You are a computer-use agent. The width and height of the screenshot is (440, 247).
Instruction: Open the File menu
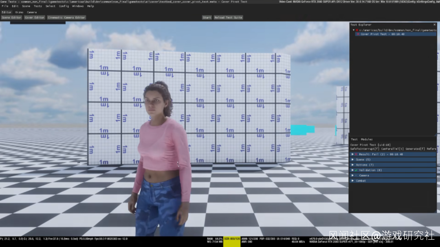(x=5, y=6)
